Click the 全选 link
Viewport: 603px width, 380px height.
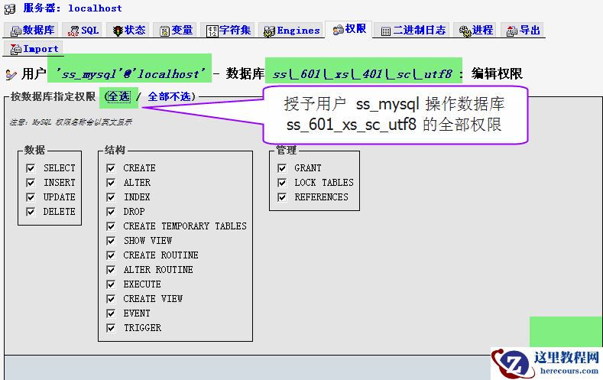click(x=118, y=96)
